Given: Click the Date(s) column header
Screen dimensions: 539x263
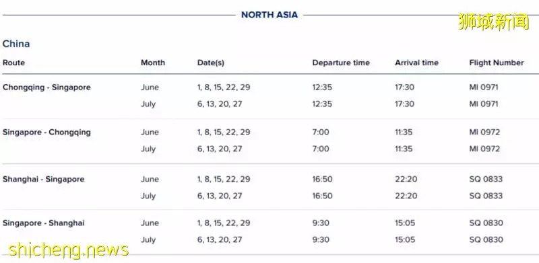Looking at the screenshot, I should tap(211, 63).
